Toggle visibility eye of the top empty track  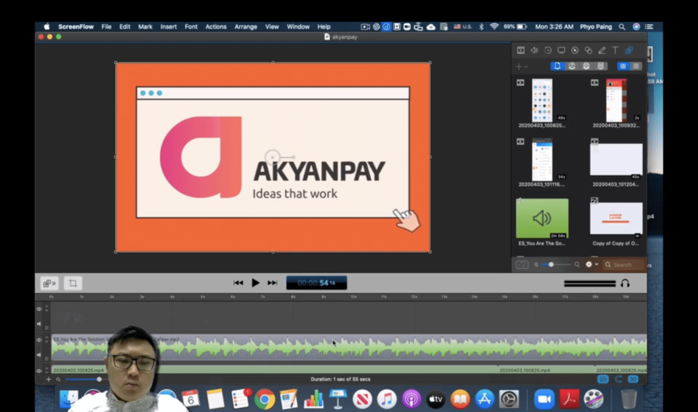point(39,309)
